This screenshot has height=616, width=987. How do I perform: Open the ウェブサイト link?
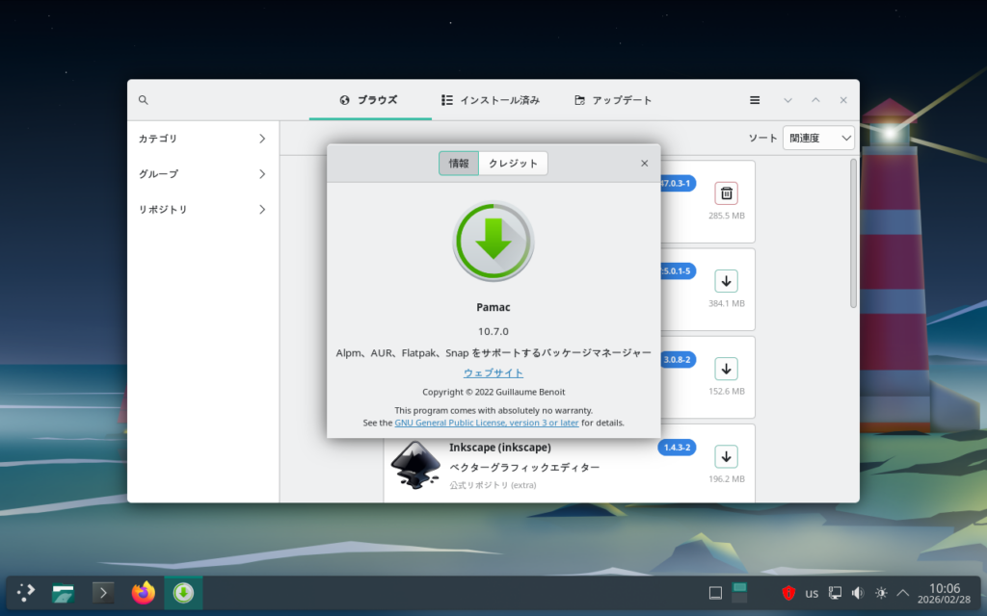point(493,372)
